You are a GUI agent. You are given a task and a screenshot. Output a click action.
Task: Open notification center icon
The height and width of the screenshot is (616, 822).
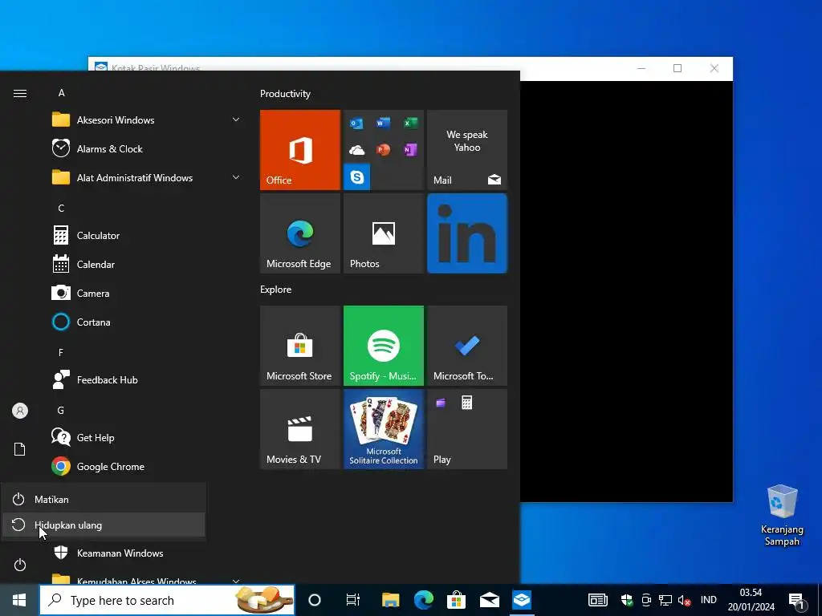tap(797, 601)
